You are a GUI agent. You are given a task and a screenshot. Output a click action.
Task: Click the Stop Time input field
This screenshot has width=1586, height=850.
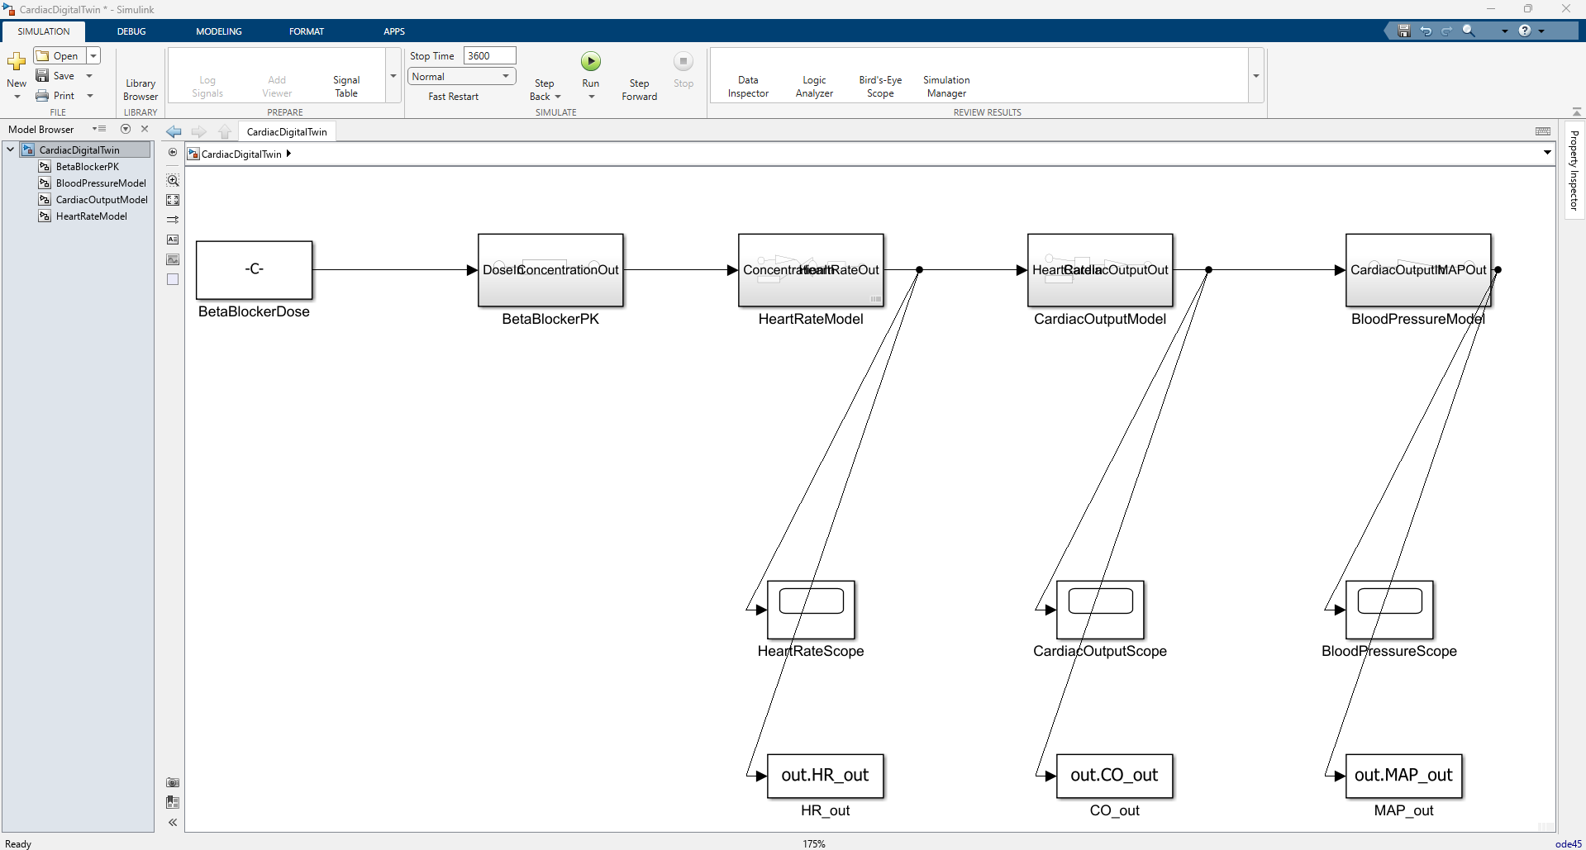(x=489, y=55)
